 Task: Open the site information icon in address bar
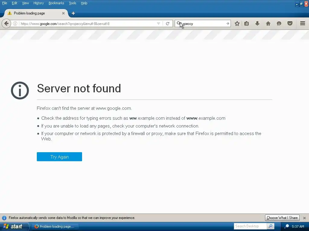[15, 23]
